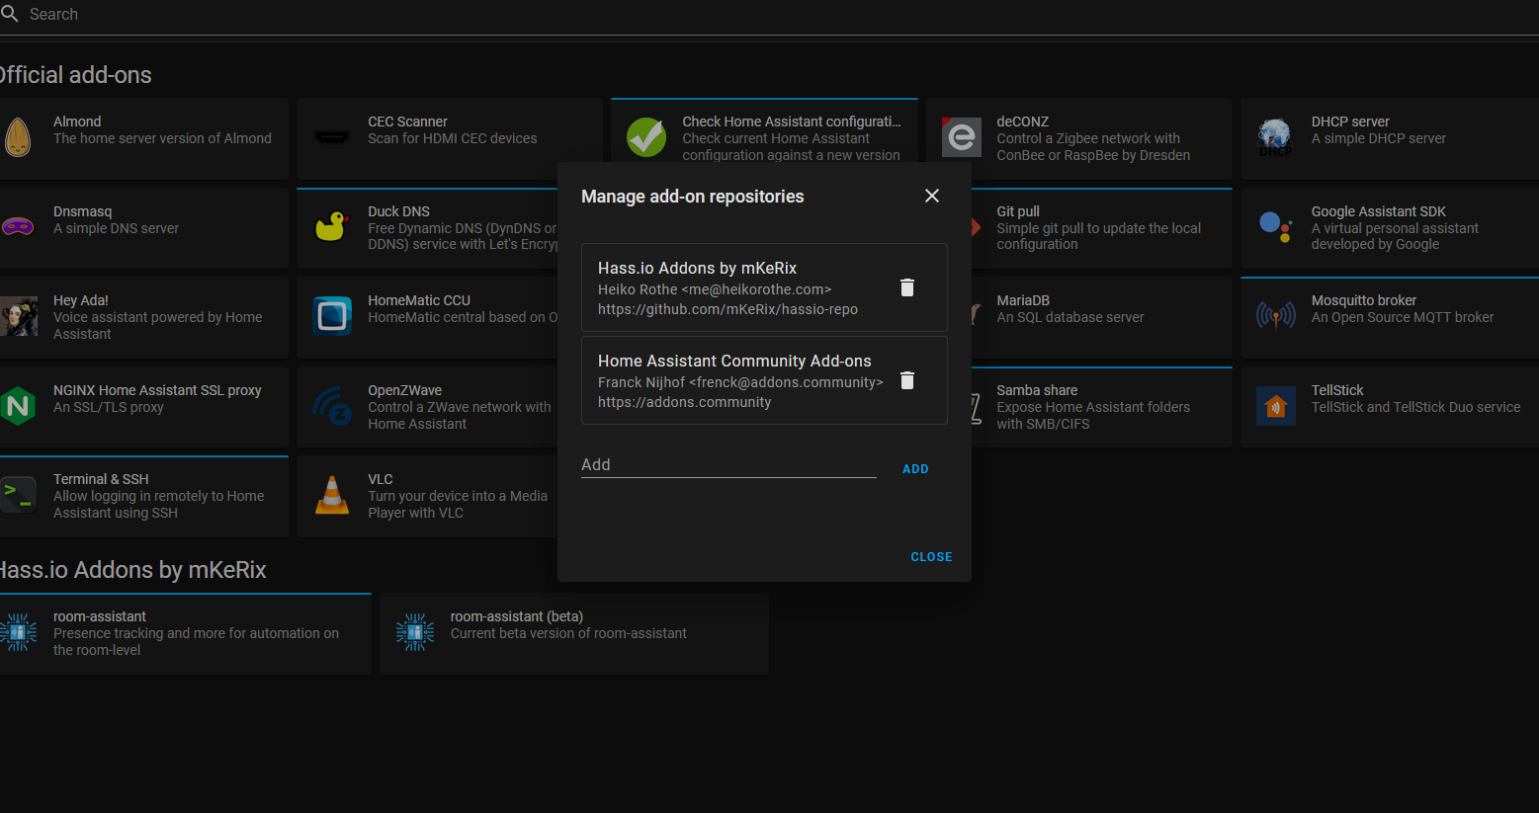Screen dimensions: 1539x813
Task: Remove the Home Assistant Community Add-ons repository
Action: click(x=907, y=380)
